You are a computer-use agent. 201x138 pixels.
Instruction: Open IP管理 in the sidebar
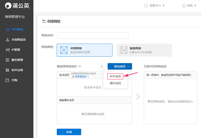pyautogui.click(x=16, y=50)
